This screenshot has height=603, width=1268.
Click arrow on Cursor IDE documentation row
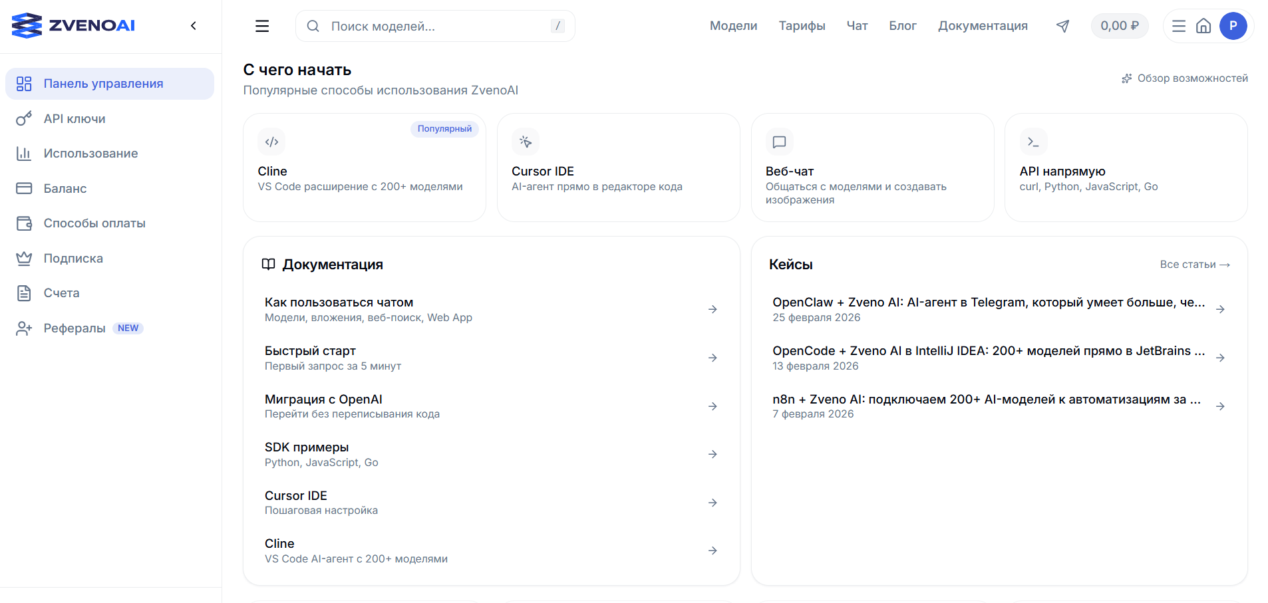click(713, 503)
